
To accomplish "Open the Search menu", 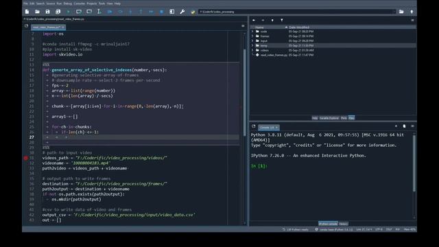I will [40, 3].
